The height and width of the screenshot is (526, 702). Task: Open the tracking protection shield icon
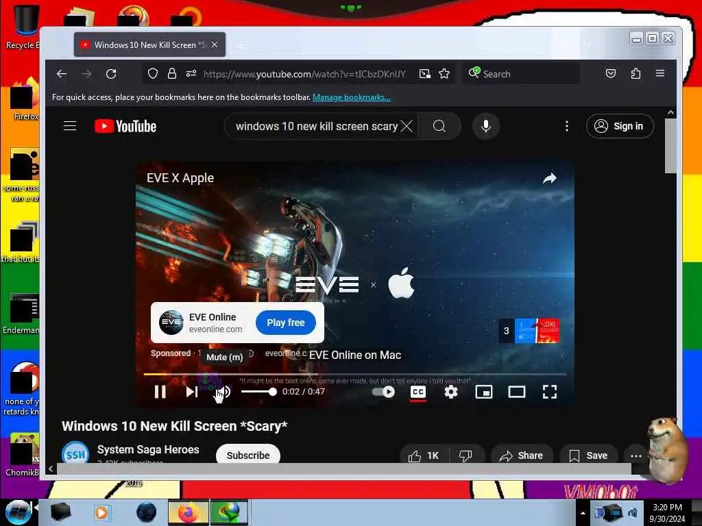click(x=153, y=73)
